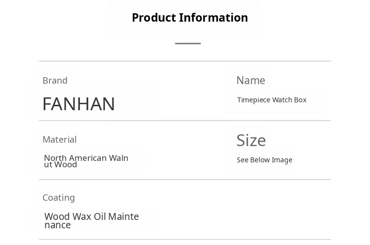Screen dimensions: 370x245
Task: Click the "Wood Wax Oil Mainte" text line
Action: point(92,216)
